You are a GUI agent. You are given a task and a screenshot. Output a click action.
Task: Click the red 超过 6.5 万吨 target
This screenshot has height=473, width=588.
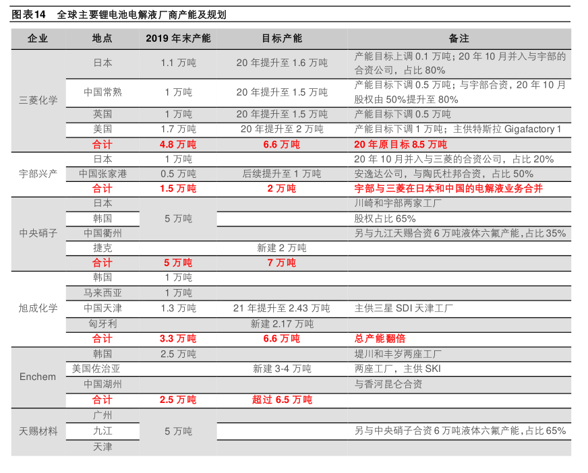pos(282,400)
